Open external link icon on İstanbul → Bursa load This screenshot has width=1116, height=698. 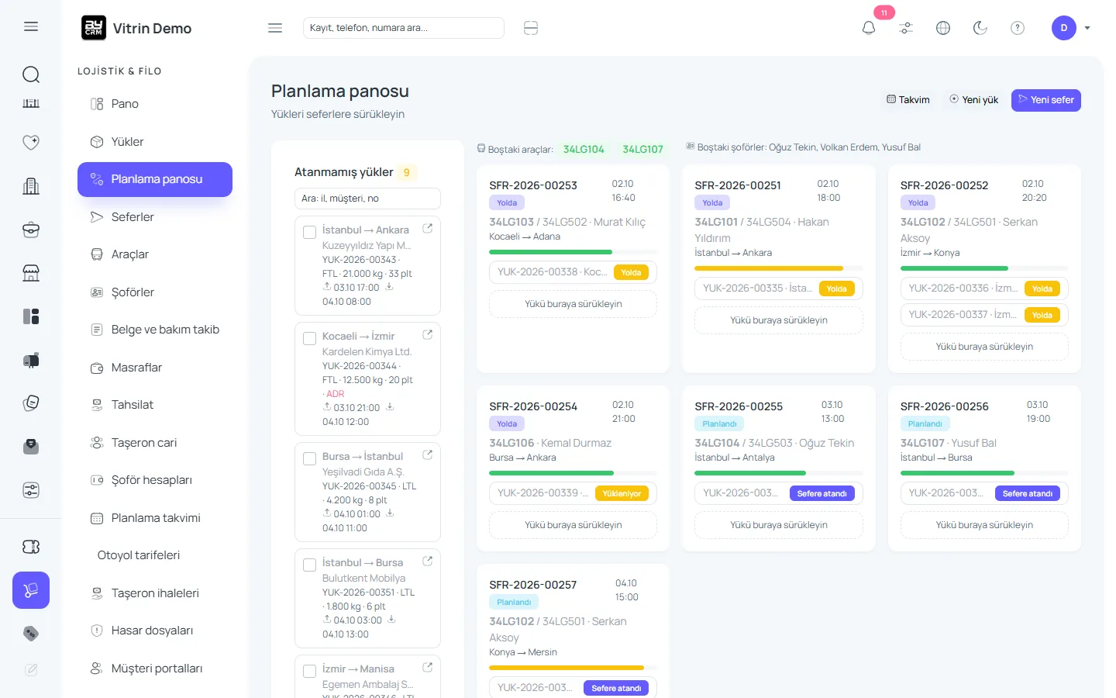[x=427, y=562]
